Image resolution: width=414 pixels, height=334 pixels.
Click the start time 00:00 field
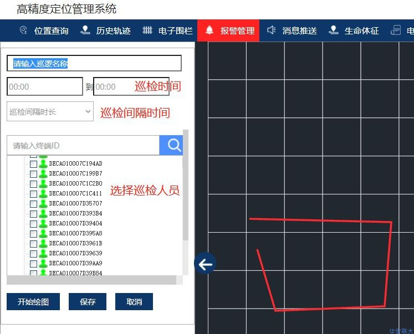(x=45, y=86)
